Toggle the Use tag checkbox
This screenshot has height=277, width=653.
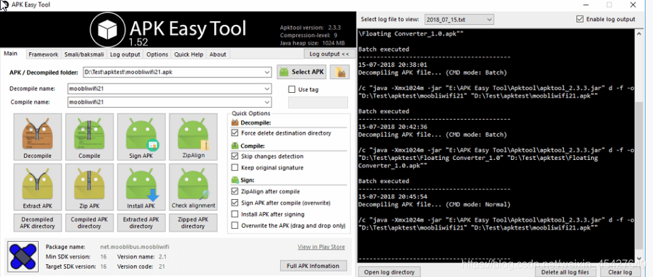(292, 89)
